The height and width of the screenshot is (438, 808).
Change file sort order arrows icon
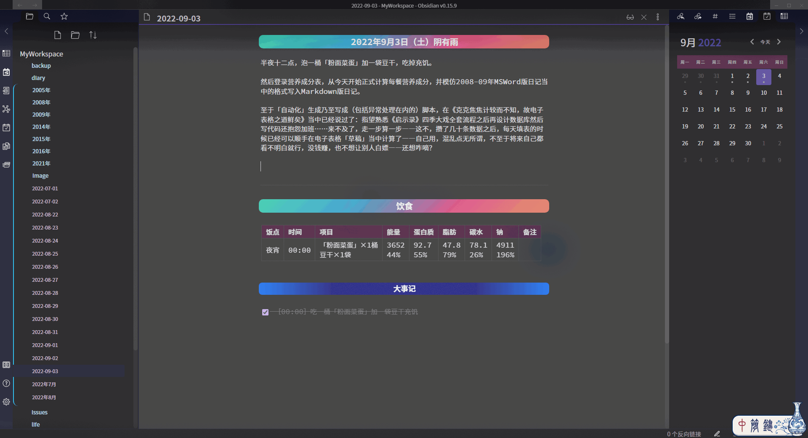point(93,35)
